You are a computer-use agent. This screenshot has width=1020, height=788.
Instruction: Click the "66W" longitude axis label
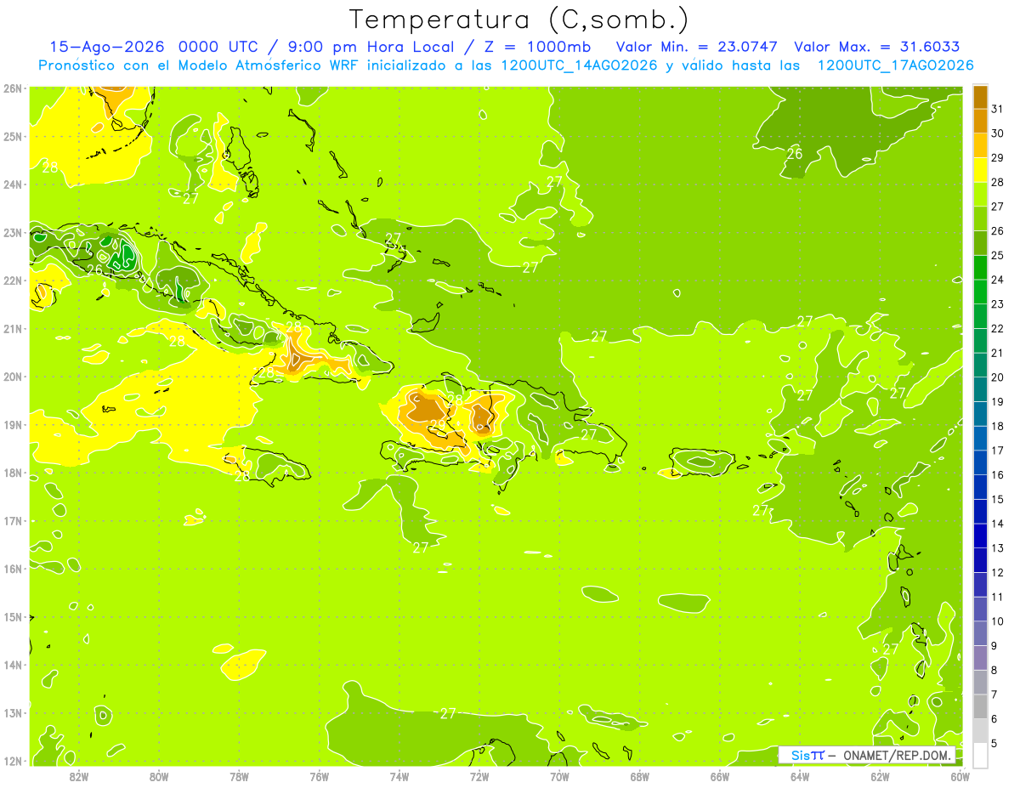pyautogui.click(x=720, y=776)
